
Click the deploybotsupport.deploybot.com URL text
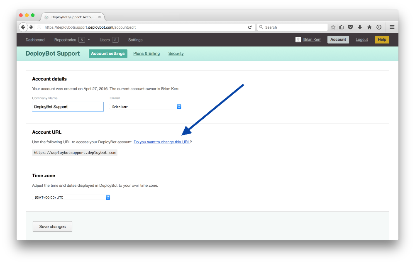[x=75, y=153]
